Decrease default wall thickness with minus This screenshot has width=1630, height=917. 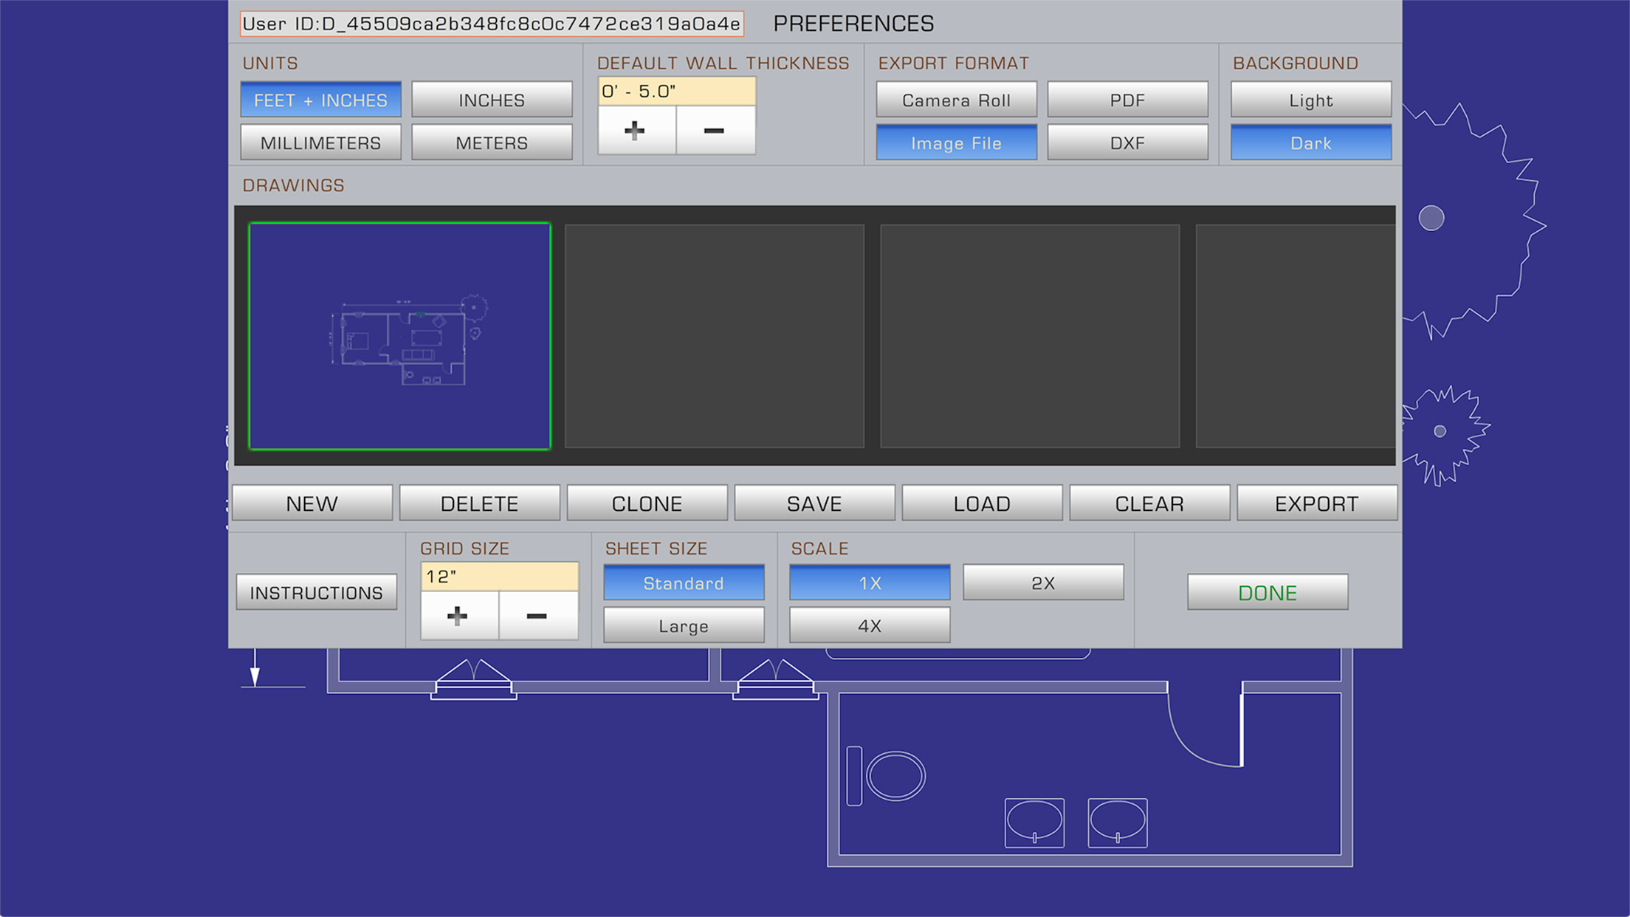pyautogui.click(x=715, y=131)
